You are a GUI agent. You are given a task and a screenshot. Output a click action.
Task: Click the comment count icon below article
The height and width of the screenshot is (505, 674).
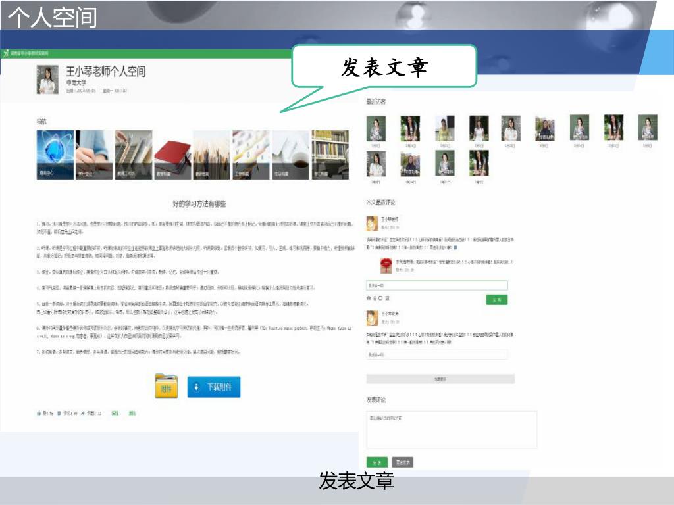coord(59,413)
